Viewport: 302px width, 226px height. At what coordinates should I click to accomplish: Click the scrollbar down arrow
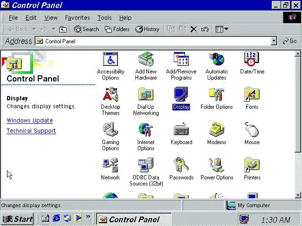[x=298, y=195]
